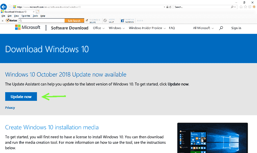Close the Norton toolbar with the X
Viewport: 257px width, 153px height.
[x=3, y=21]
